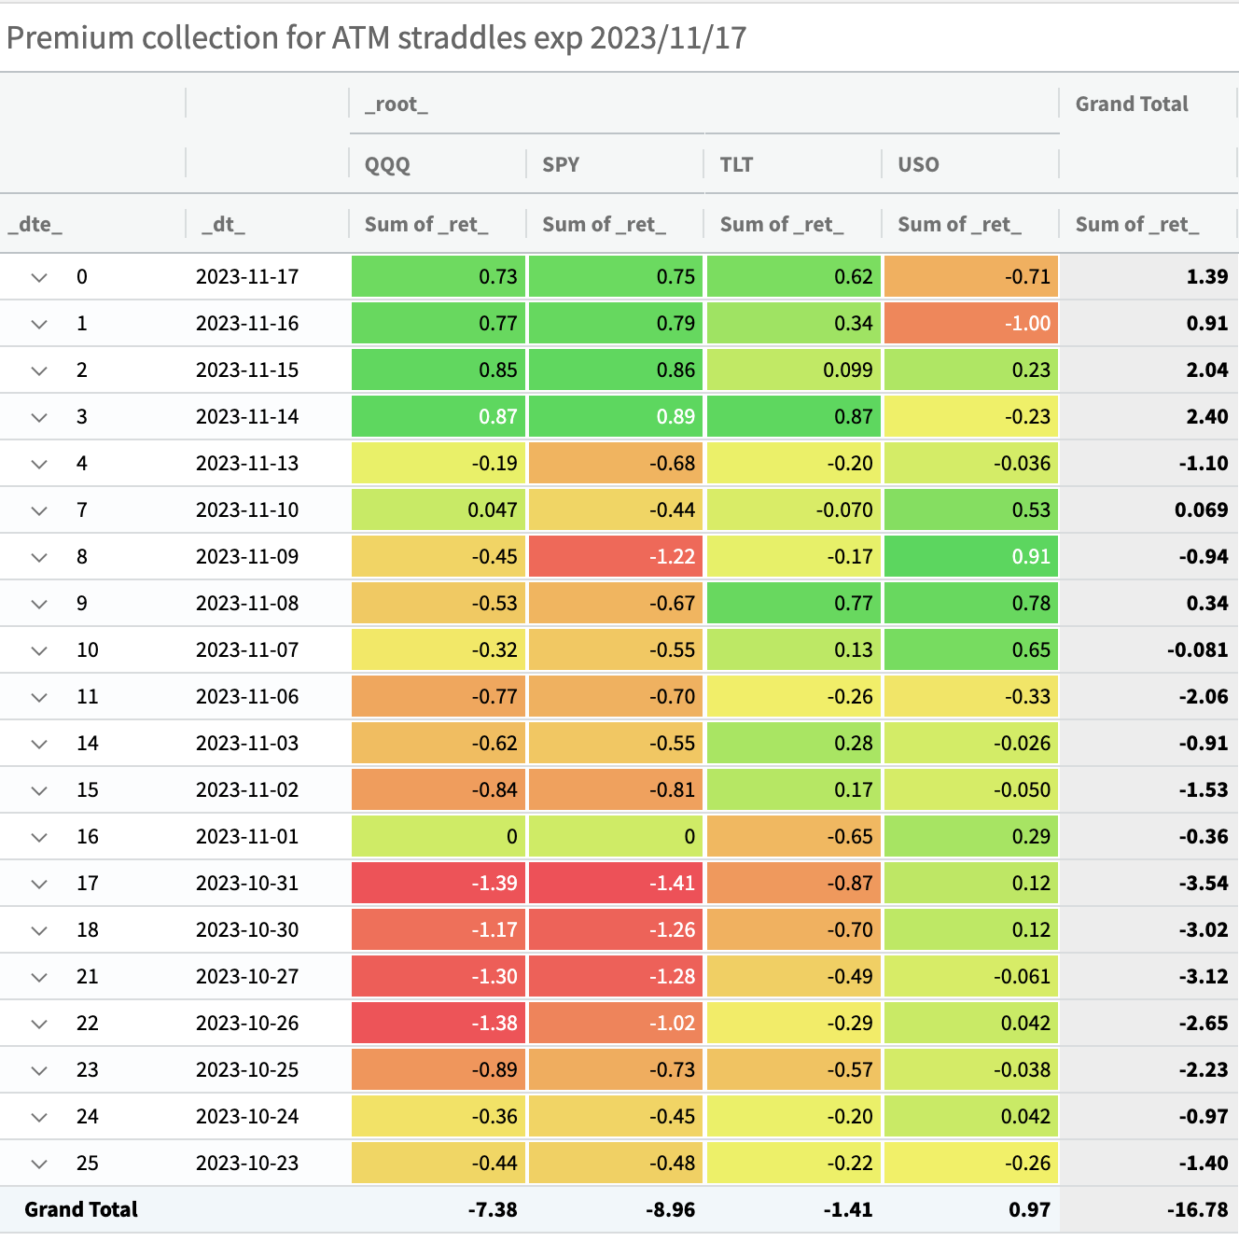1239x1241 pixels.
Task: Click the QQQ cell for 2023-10-26
Action: [x=439, y=1023]
